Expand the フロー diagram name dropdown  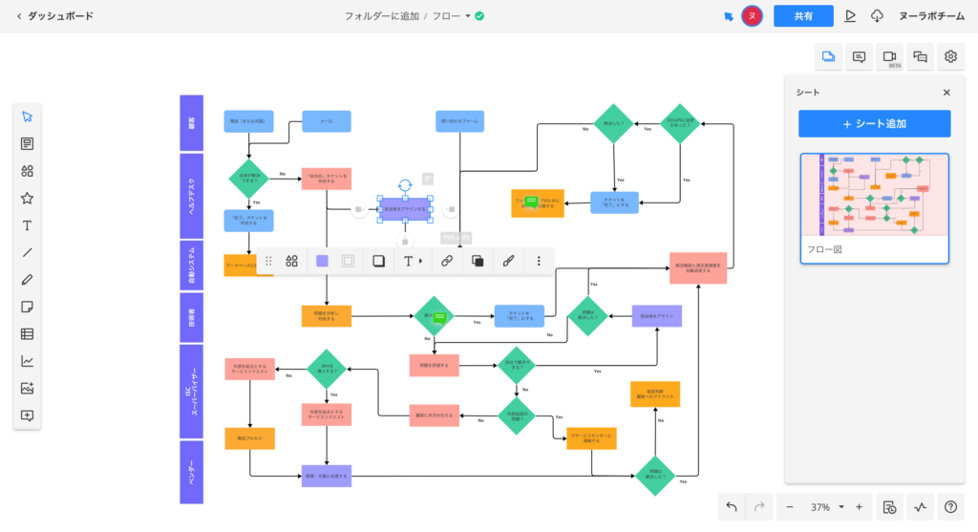click(467, 16)
